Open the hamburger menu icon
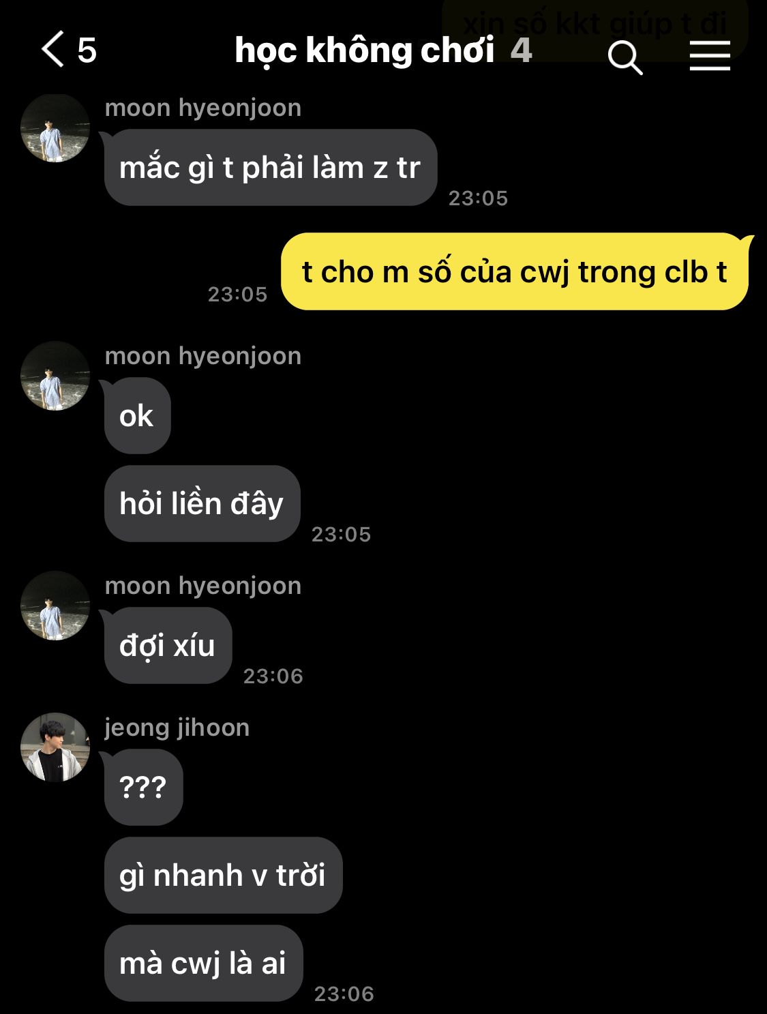Viewport: 767px width, 1014px height. 710,55
